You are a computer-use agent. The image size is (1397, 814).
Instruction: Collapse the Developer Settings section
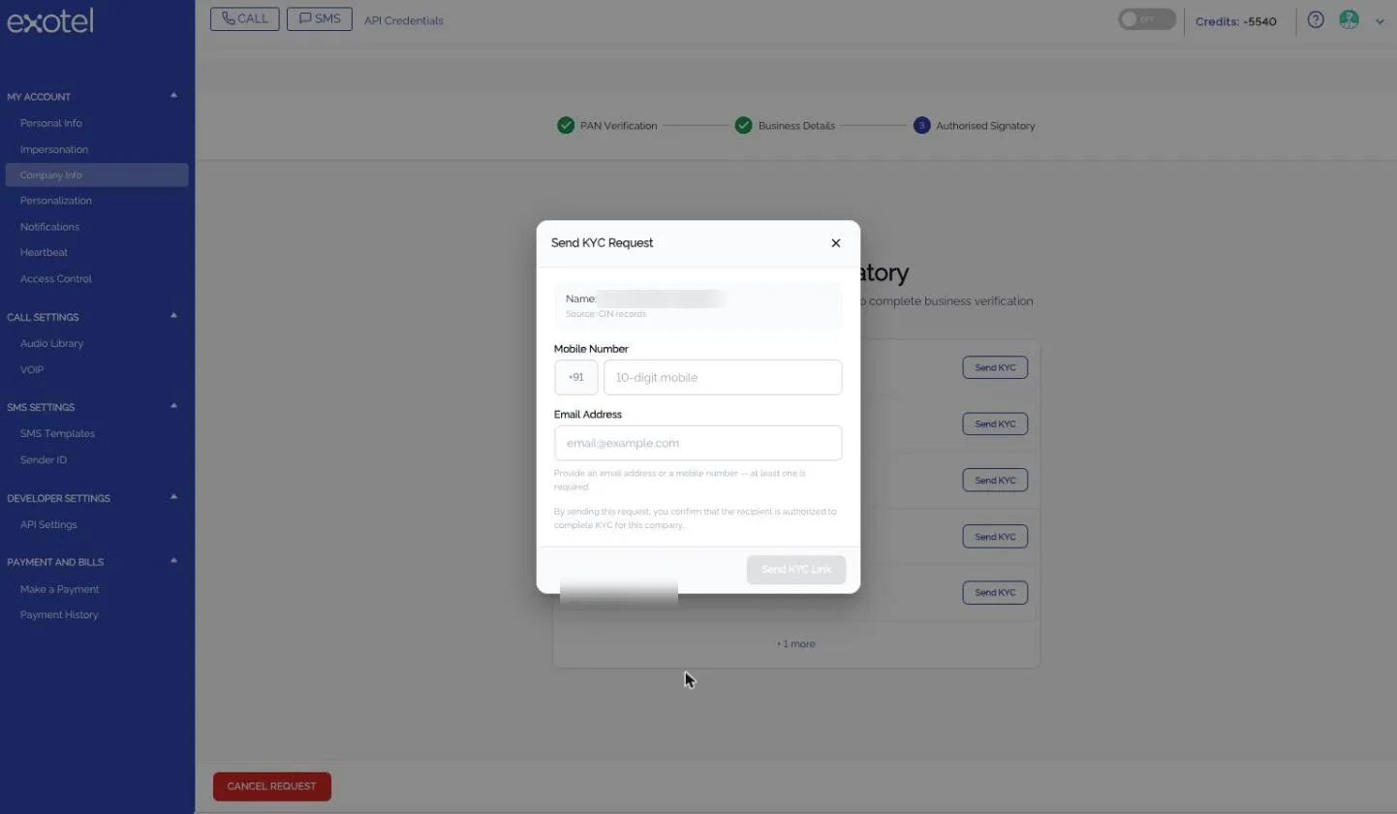pos(173,496)
